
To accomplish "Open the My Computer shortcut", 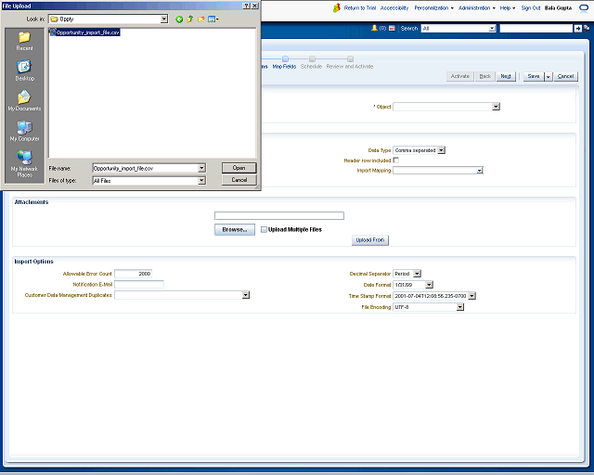I will click(24, 131).
